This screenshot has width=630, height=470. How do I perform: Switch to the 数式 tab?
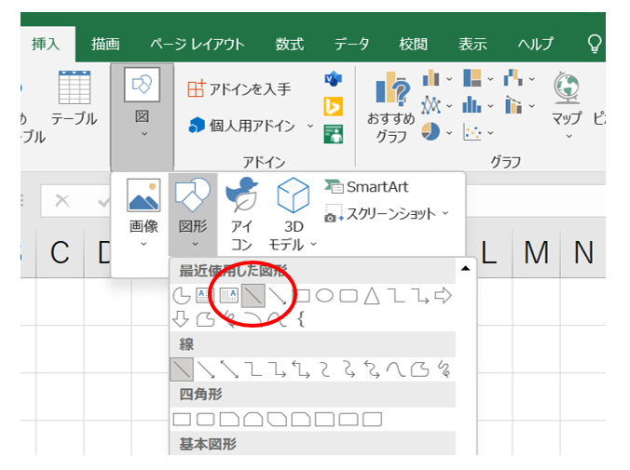click(289, 44)
